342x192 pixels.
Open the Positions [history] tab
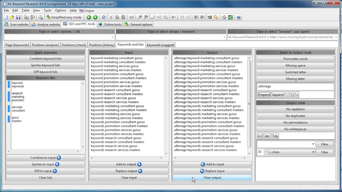click(x=102, y=45)
